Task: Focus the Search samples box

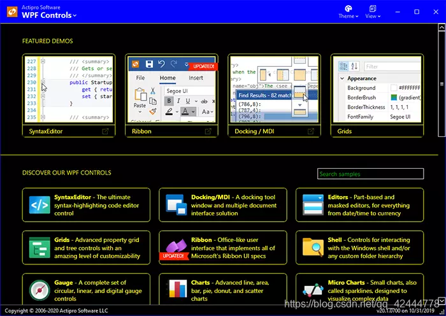Action: (370, 174)
